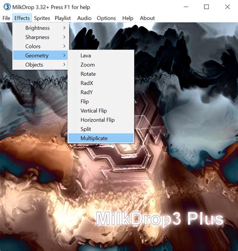
Task: Select the Multiplicate effect
Action: pyautogui.click(x=101, y=139)
